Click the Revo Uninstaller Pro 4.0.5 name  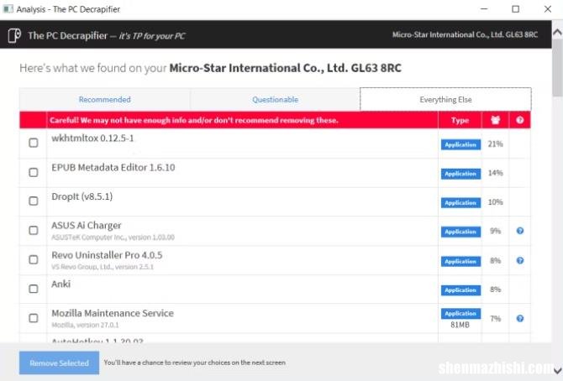coord(107,255)
